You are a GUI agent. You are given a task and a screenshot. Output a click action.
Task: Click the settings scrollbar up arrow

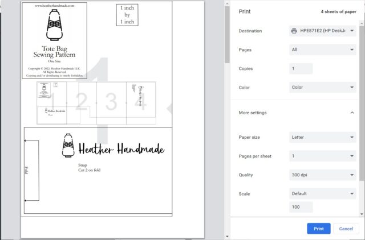click(x=362, y=23)
